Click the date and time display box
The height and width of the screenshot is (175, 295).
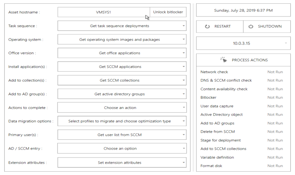[x=243, y=10]
